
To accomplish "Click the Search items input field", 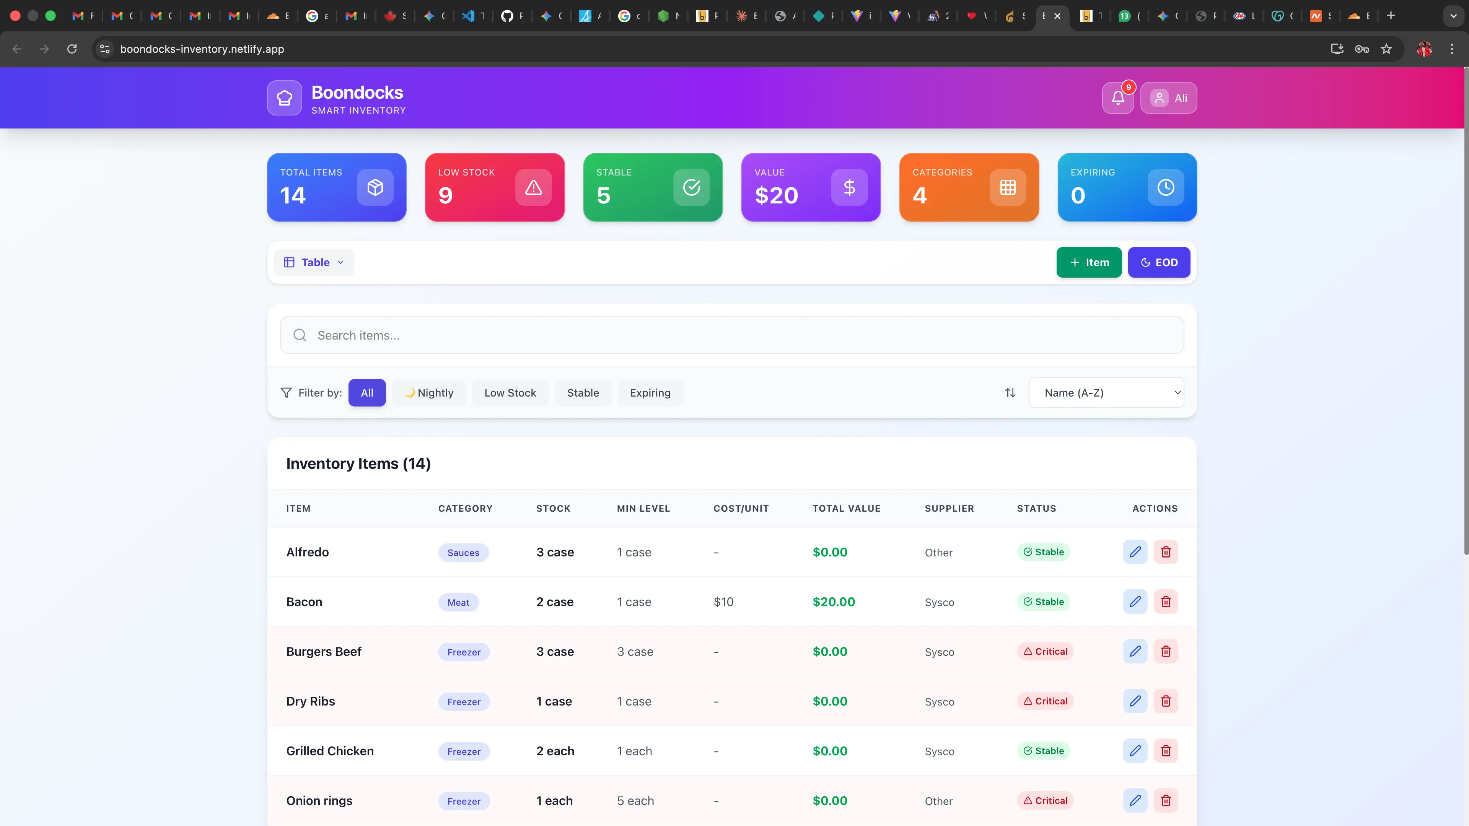I will pos(732,335).
